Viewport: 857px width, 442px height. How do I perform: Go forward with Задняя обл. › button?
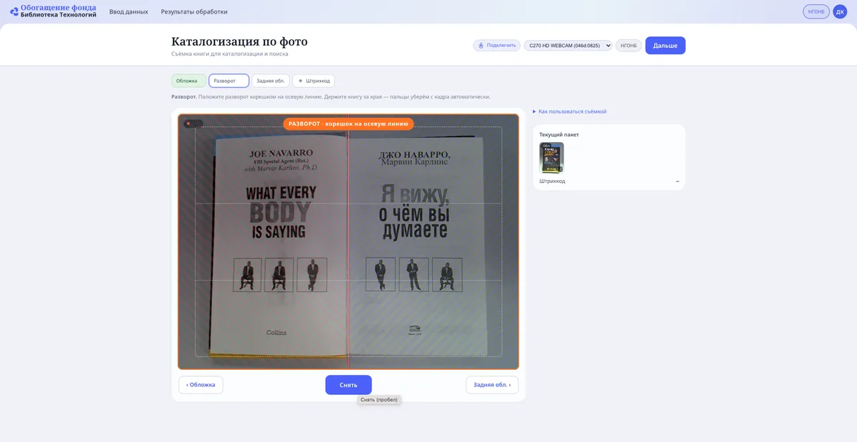coord(492,385)
